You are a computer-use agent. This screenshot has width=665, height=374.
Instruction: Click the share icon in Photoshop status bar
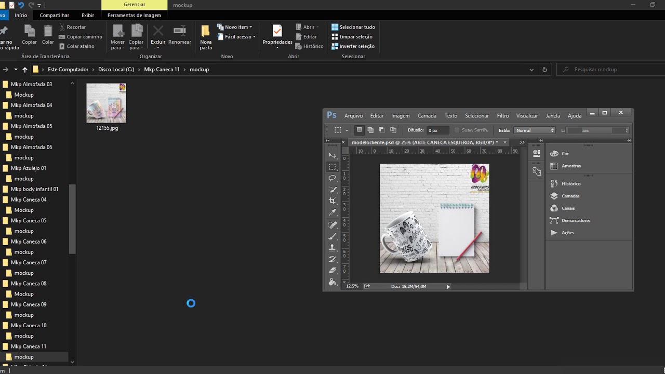pos(367,286)
